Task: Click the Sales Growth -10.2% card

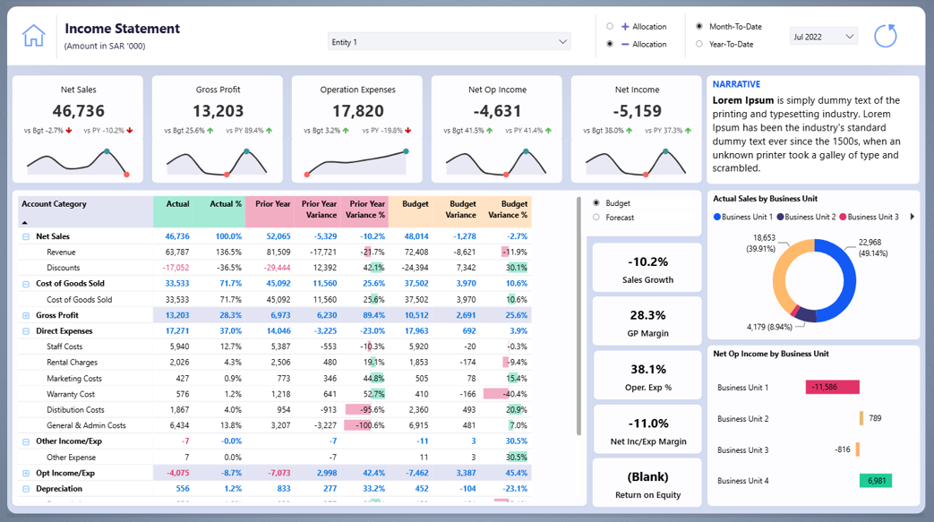Action: (647, 266)
